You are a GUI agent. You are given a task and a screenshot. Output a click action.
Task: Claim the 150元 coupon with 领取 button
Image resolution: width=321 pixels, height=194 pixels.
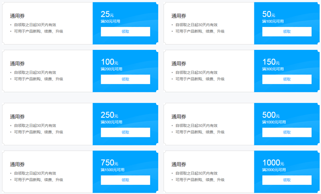click(x=287, y=79)
